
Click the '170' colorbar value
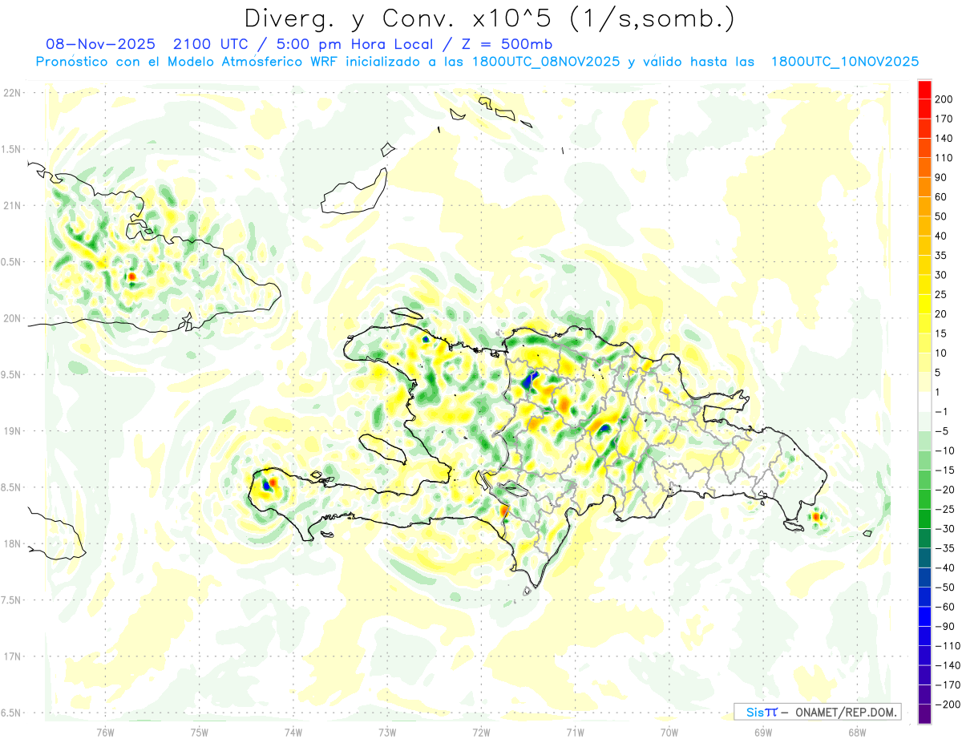coord(944,119)
